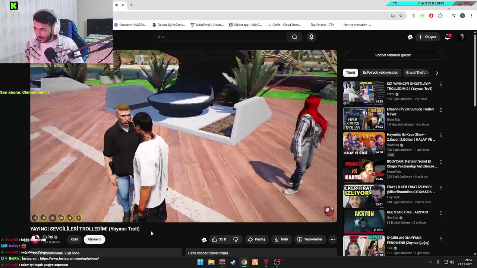The width and height of the screenshot is (477, 268).
Task: Show hidden tray icons chevron
Action: coord(430,262)
